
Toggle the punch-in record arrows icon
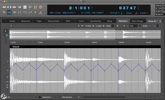[x=30, y=12]
